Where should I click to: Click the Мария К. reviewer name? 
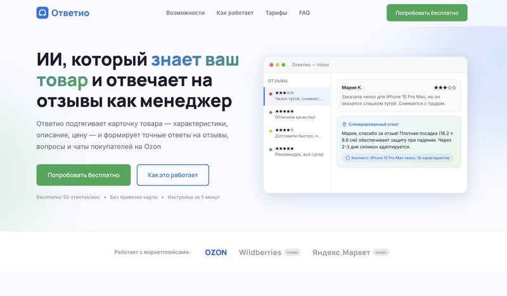coord(352,87)
